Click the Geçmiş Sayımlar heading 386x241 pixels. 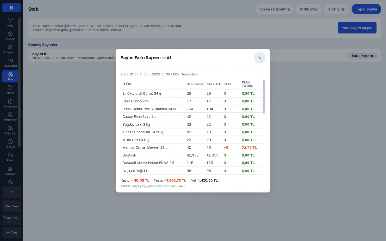tap(43, 45)
